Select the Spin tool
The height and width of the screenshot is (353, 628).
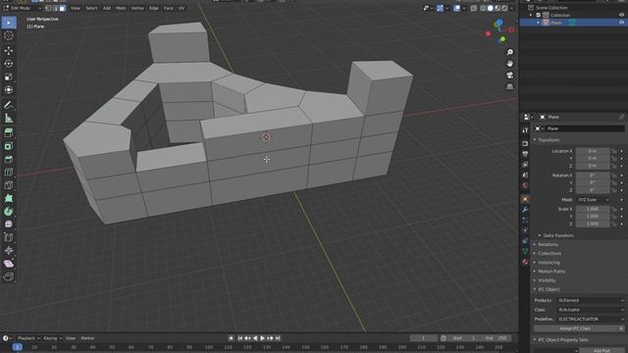tap(9, 212)
